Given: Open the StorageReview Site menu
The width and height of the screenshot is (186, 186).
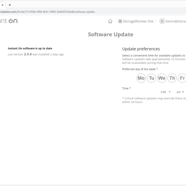Looking at the screenshot, I should [x=136, y=21].
